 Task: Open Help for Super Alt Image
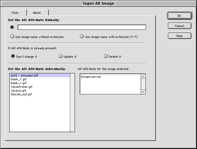pos(179,36)
